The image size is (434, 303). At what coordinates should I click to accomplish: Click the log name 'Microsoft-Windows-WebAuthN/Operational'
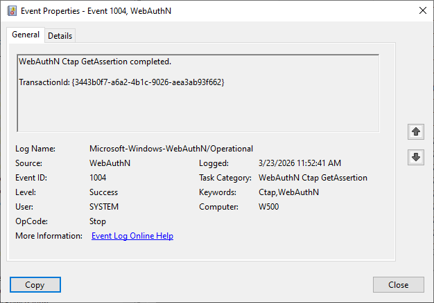coord(171,149)
